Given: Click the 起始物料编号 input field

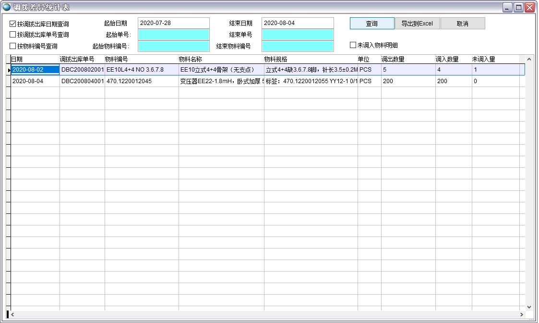Looking at the screenshot, I should (173, 46).
